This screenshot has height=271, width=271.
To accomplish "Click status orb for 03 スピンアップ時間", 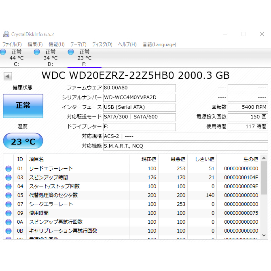I will click(x=9, y=177).
